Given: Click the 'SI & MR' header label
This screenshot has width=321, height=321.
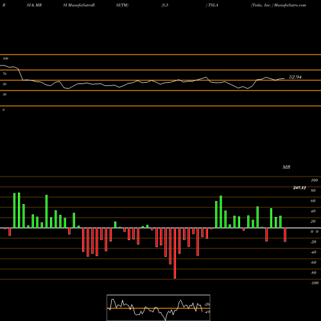Looking at the screenshot, I should click(x=34, y=5).
